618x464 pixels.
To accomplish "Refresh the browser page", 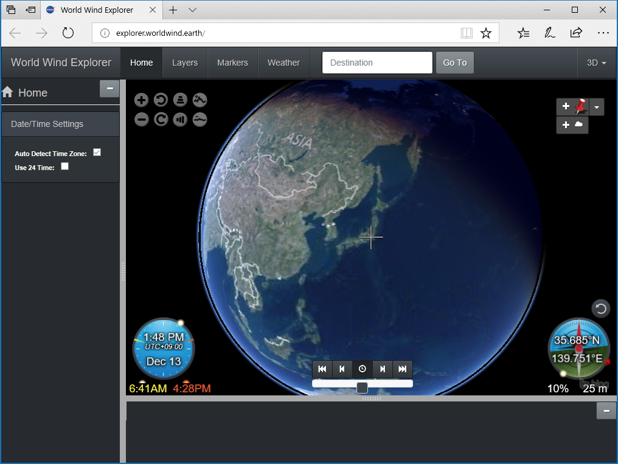I will pyautogui.click(x=68, y=33).
